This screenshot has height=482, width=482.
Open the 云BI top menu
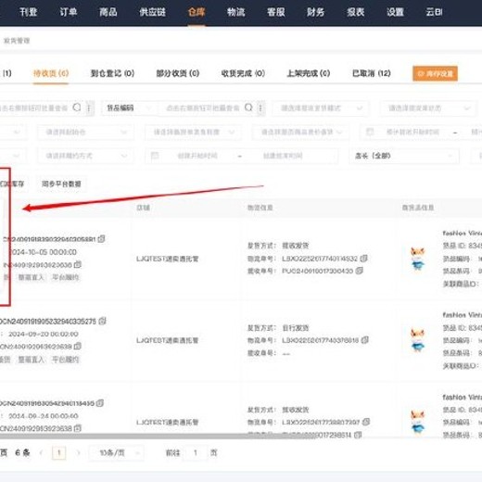(434, 12)
